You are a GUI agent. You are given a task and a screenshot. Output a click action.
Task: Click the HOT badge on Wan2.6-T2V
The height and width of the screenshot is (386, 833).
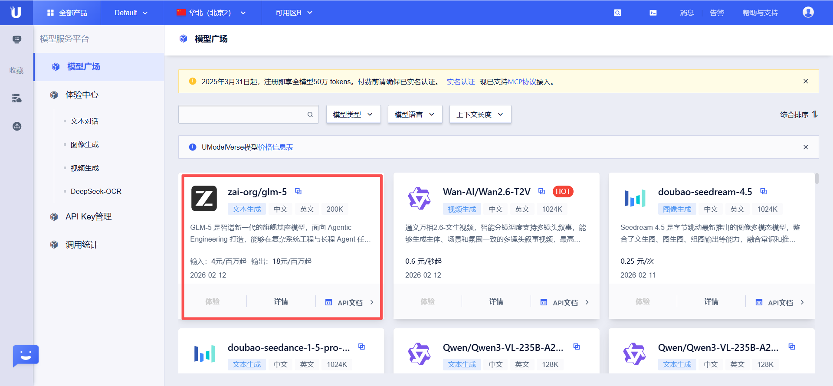tap(563, 191)
